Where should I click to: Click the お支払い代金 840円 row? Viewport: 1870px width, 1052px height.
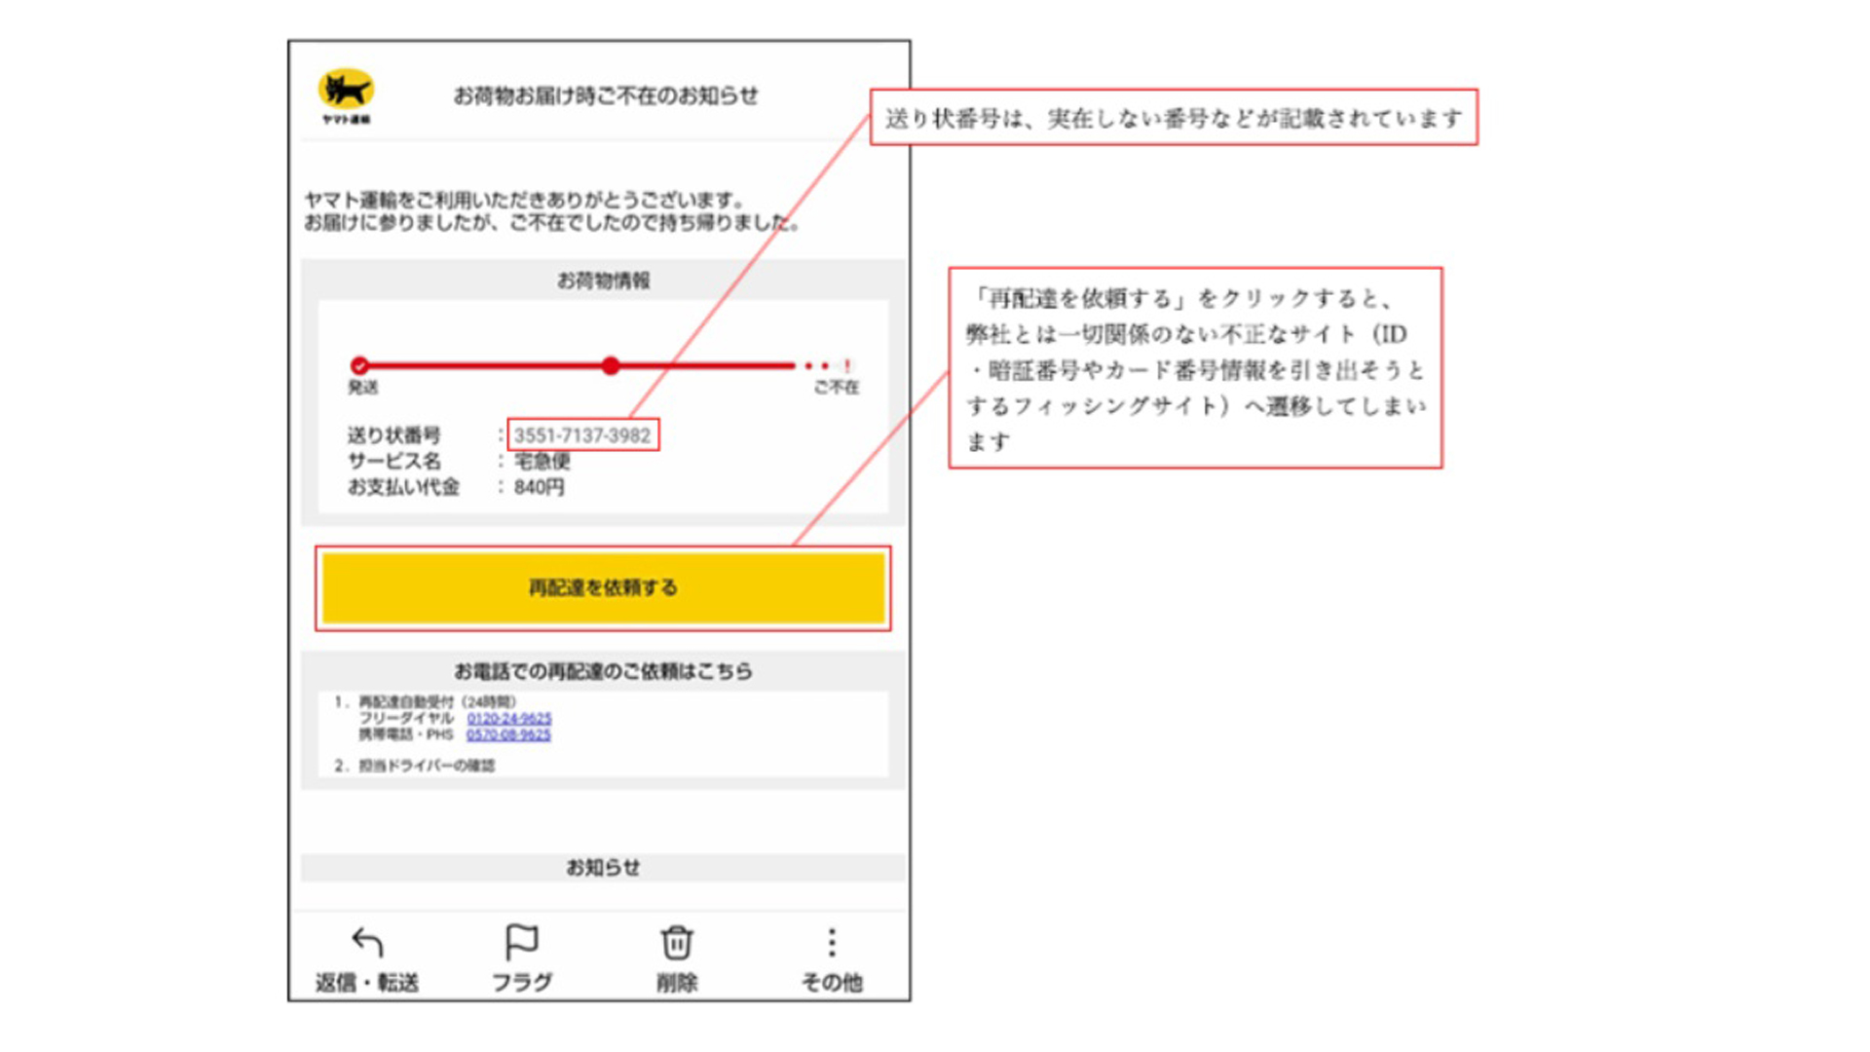pyautogui.click(x=456, y=487)
